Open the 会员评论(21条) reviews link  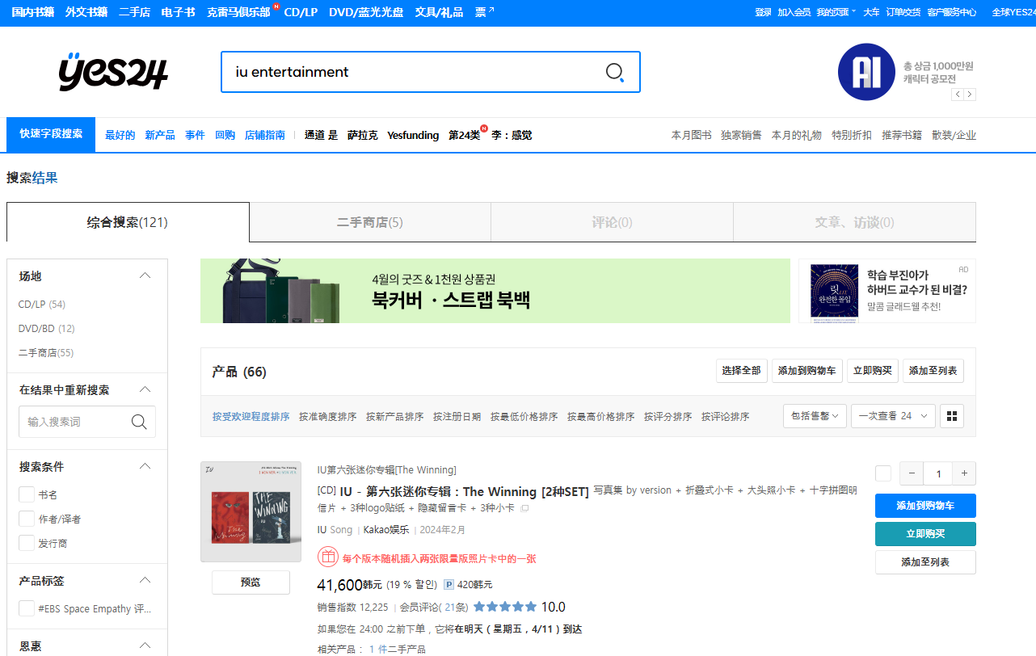[434, 608]
